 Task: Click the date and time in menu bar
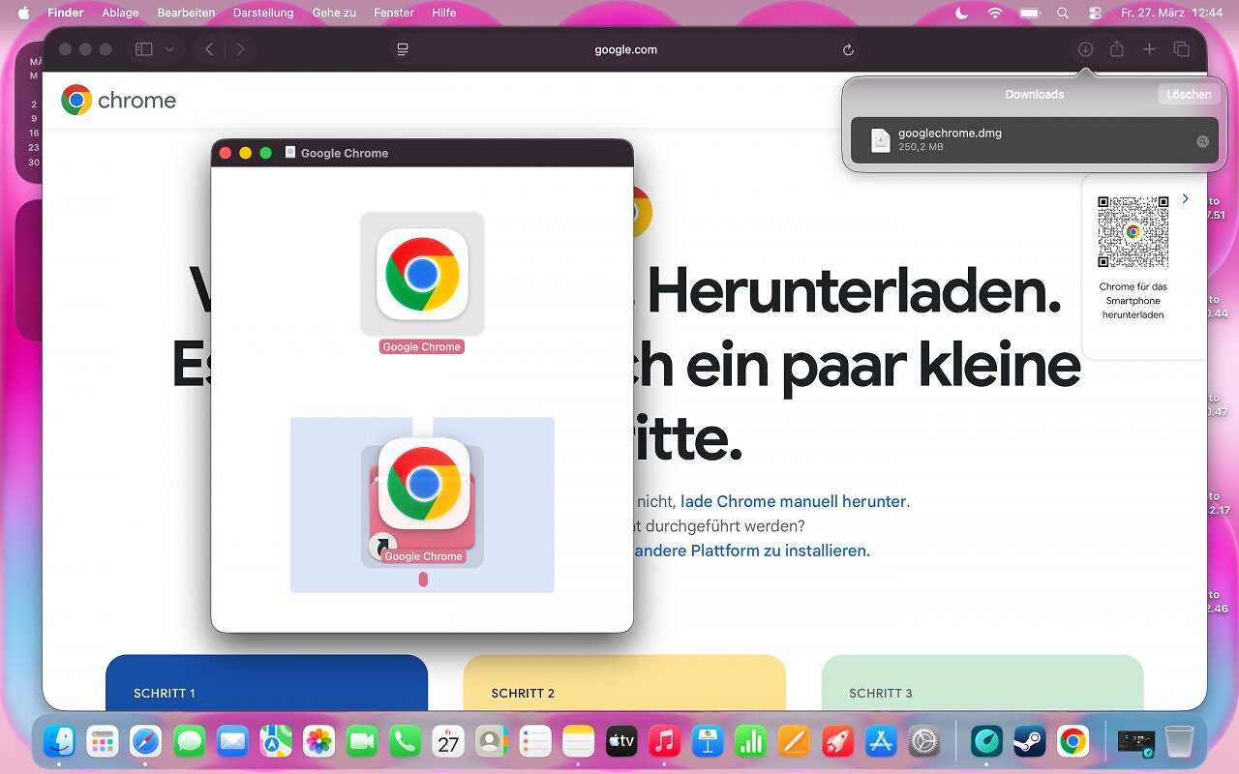1172,13
